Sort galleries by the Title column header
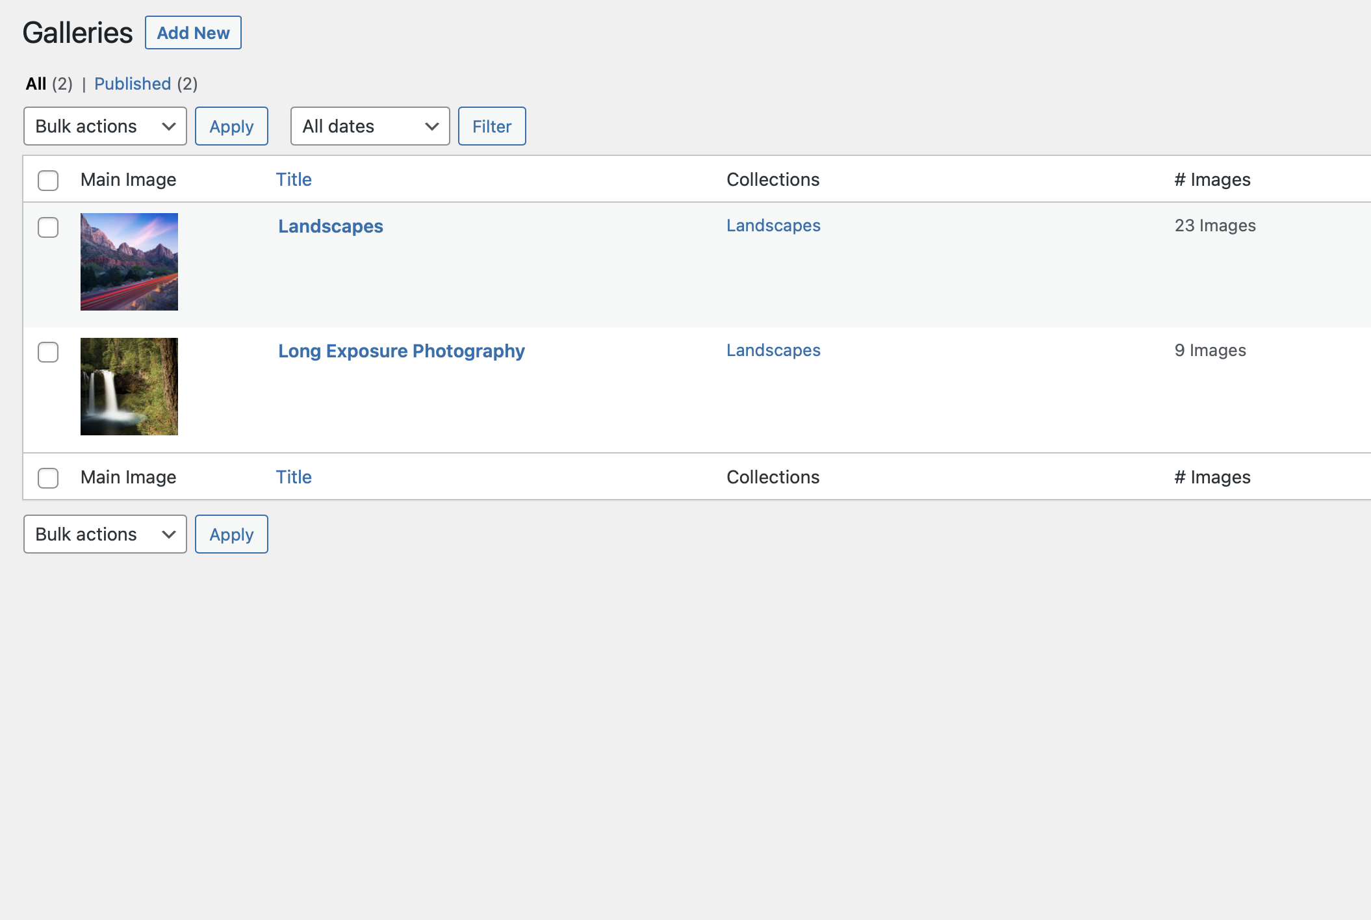This screenshot has height=920, width=1371. pos(294,179)
